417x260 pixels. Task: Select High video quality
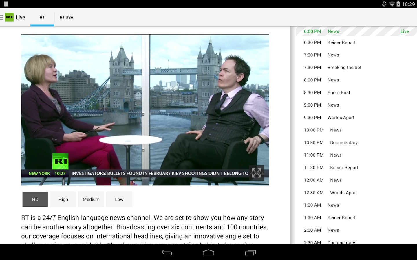click(63, 199)
